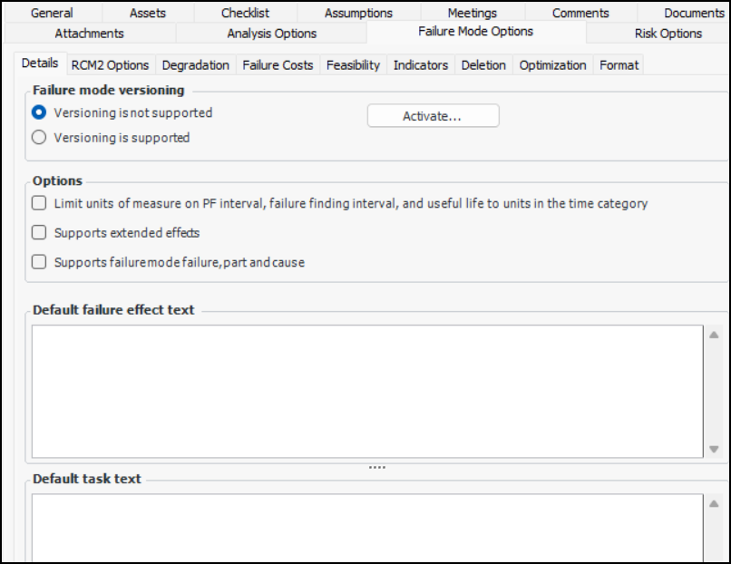Open the Failure Costs tab
The height and width of the screenshot is (564, 731).
click(x=278, y=65)
